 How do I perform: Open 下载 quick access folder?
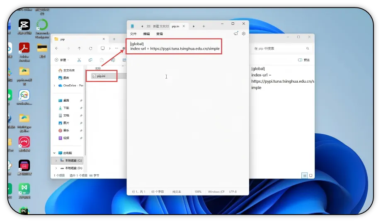pyautogui.click(x=64, y=108)
